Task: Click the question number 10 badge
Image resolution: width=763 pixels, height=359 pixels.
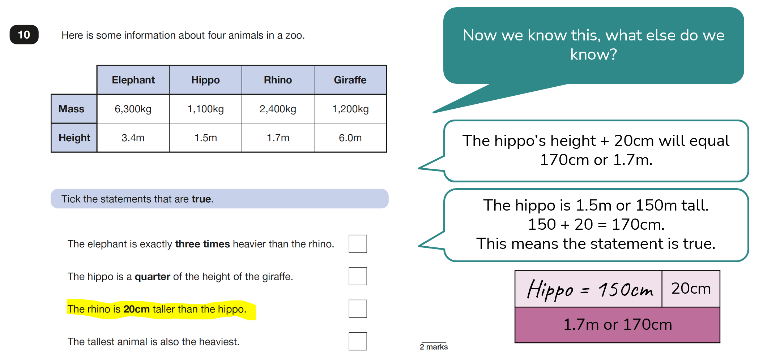Action: point(24,35)
